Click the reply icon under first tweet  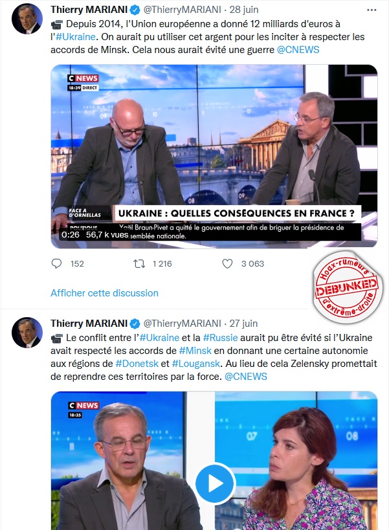(x=56, y=263)
